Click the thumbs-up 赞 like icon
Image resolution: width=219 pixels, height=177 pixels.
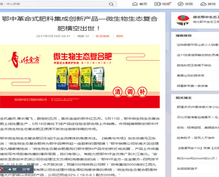point(10,169)
